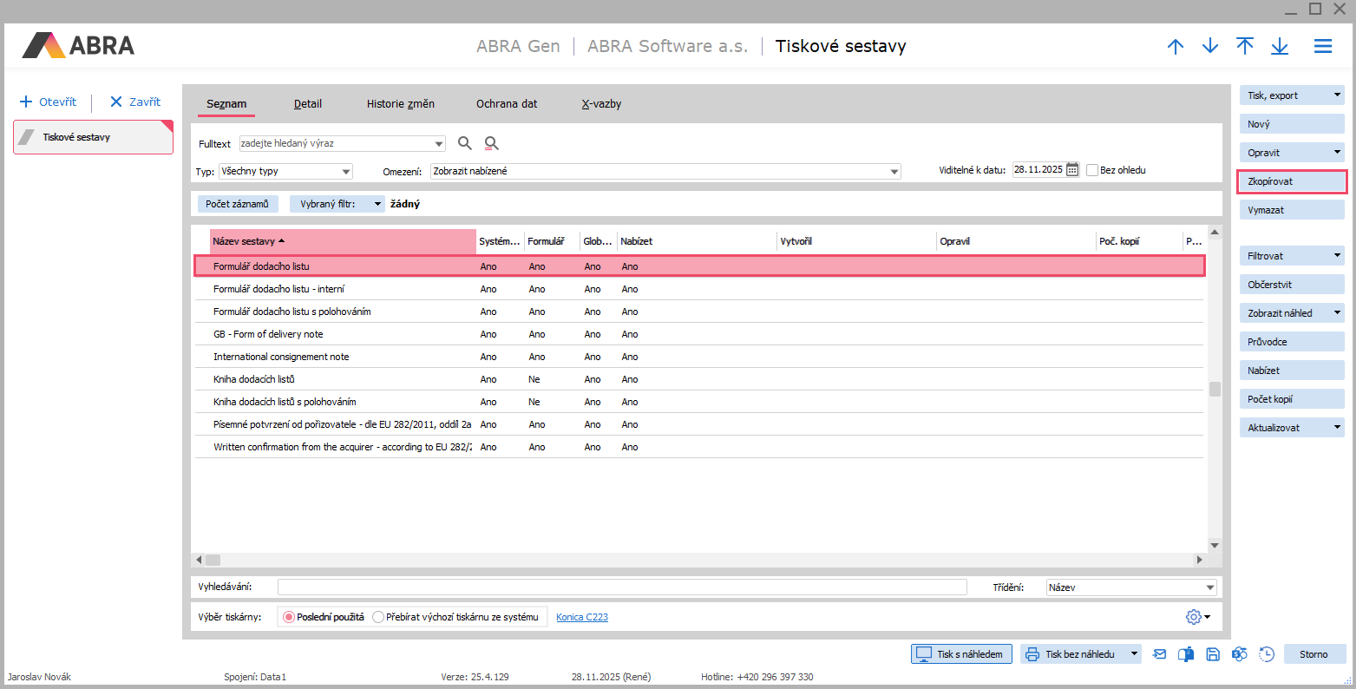Jump to the last record (down arrow with bar)
The width and height of the screenshot is (1356, 689).
(x=1280, y=47)
